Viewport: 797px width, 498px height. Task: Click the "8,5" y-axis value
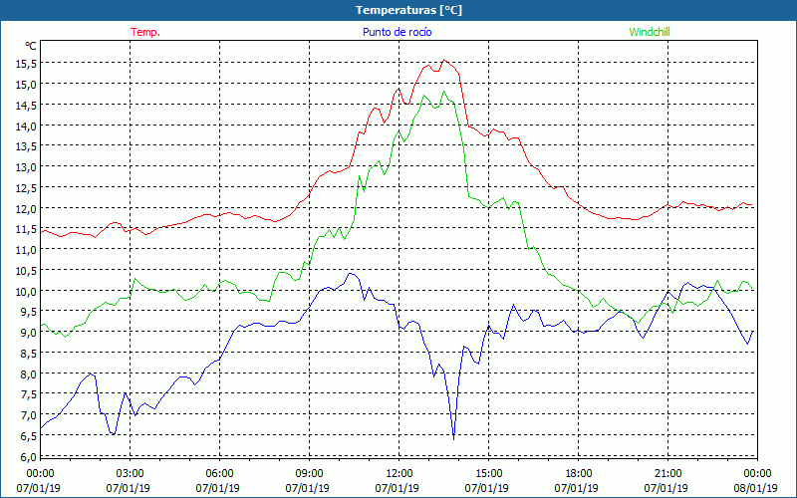(x=28, y=353)
